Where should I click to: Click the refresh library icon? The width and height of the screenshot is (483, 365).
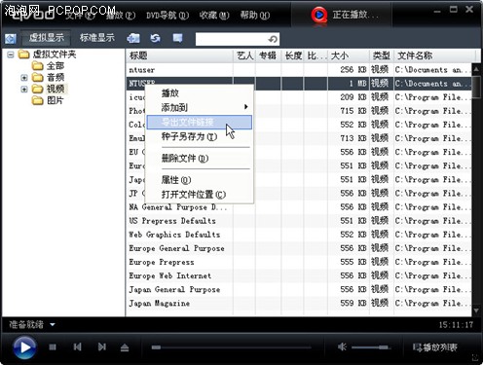tap(155, 38)
